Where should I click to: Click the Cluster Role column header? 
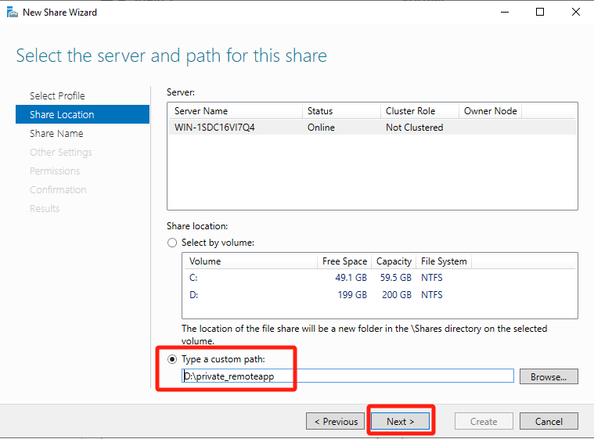click(x=418, y=111)
